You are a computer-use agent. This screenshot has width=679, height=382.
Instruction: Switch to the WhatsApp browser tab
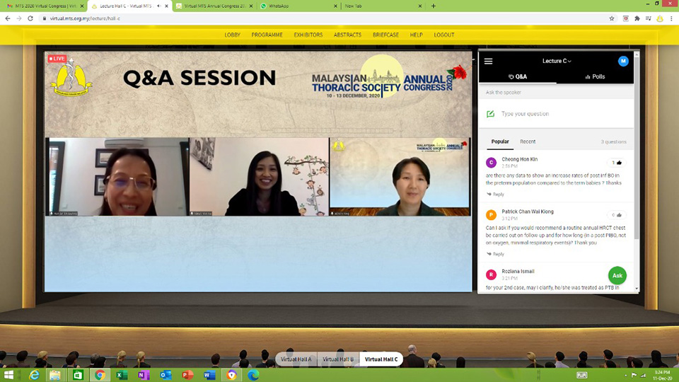point(298,6)
